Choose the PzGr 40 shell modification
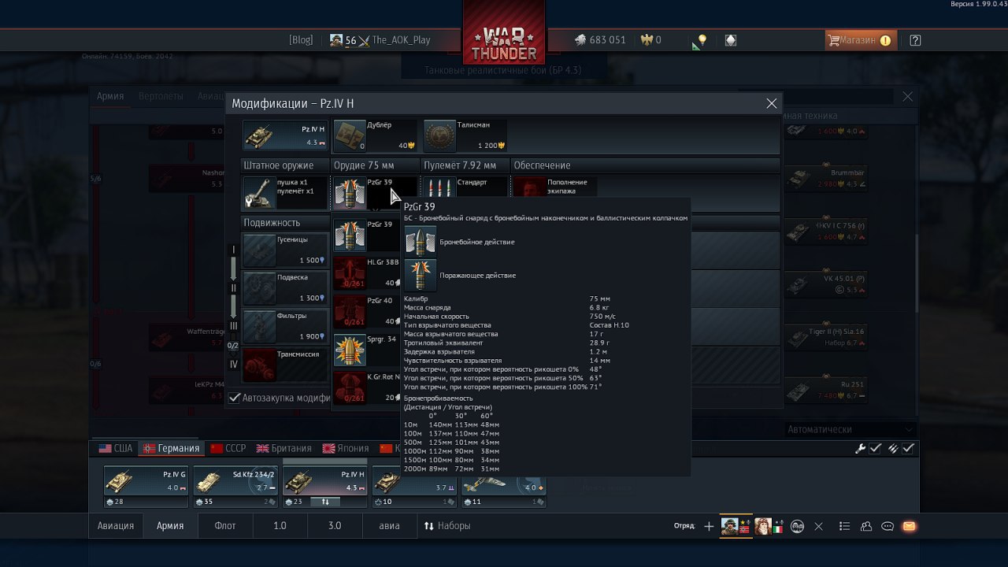Screen dimensions: 1008x567 click(367, 311)
